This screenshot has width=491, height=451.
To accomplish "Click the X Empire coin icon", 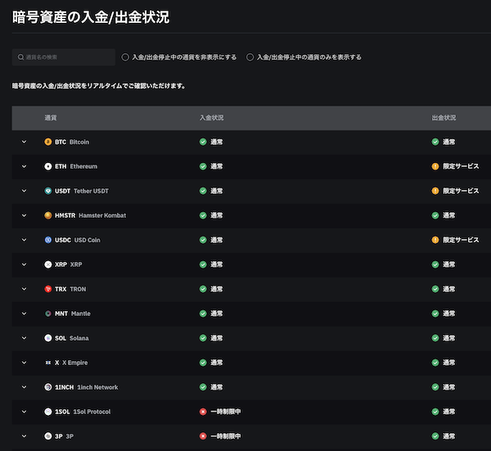I will 48,363.
